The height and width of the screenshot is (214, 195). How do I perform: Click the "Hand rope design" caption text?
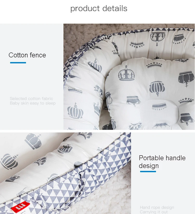coord(157,208)
